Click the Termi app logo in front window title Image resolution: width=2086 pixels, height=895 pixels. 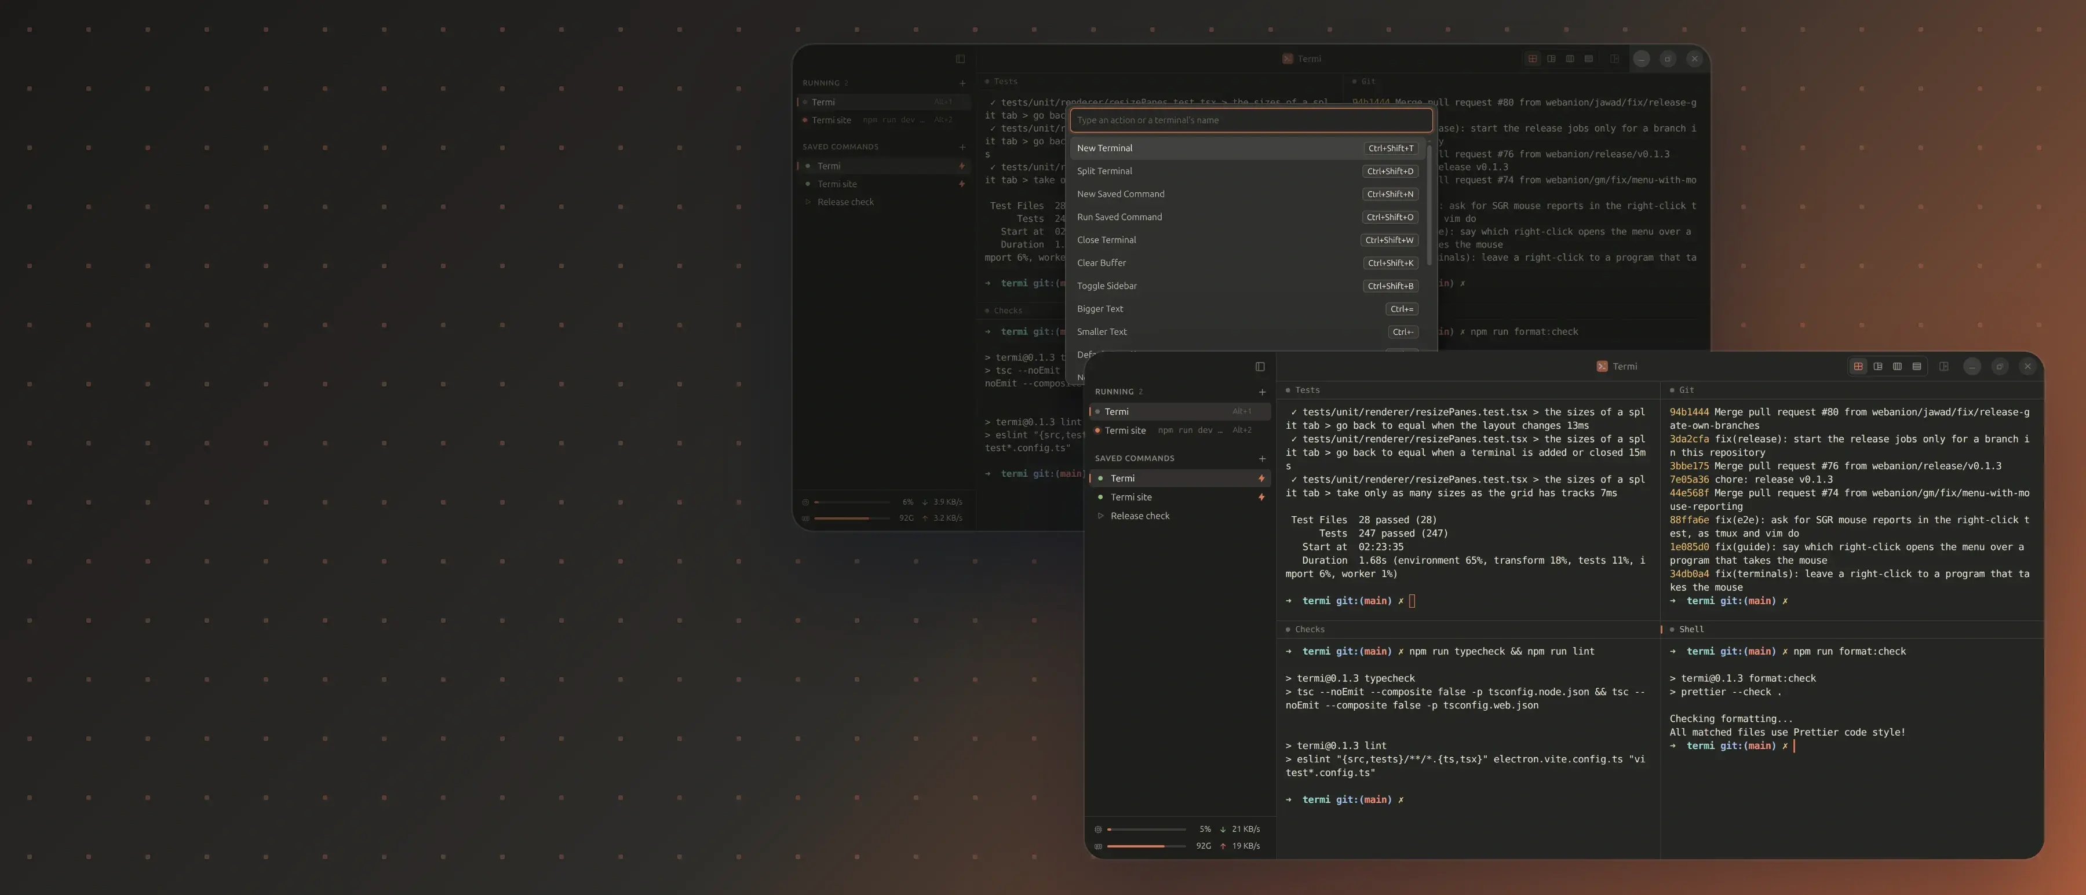click(1602, 367)
